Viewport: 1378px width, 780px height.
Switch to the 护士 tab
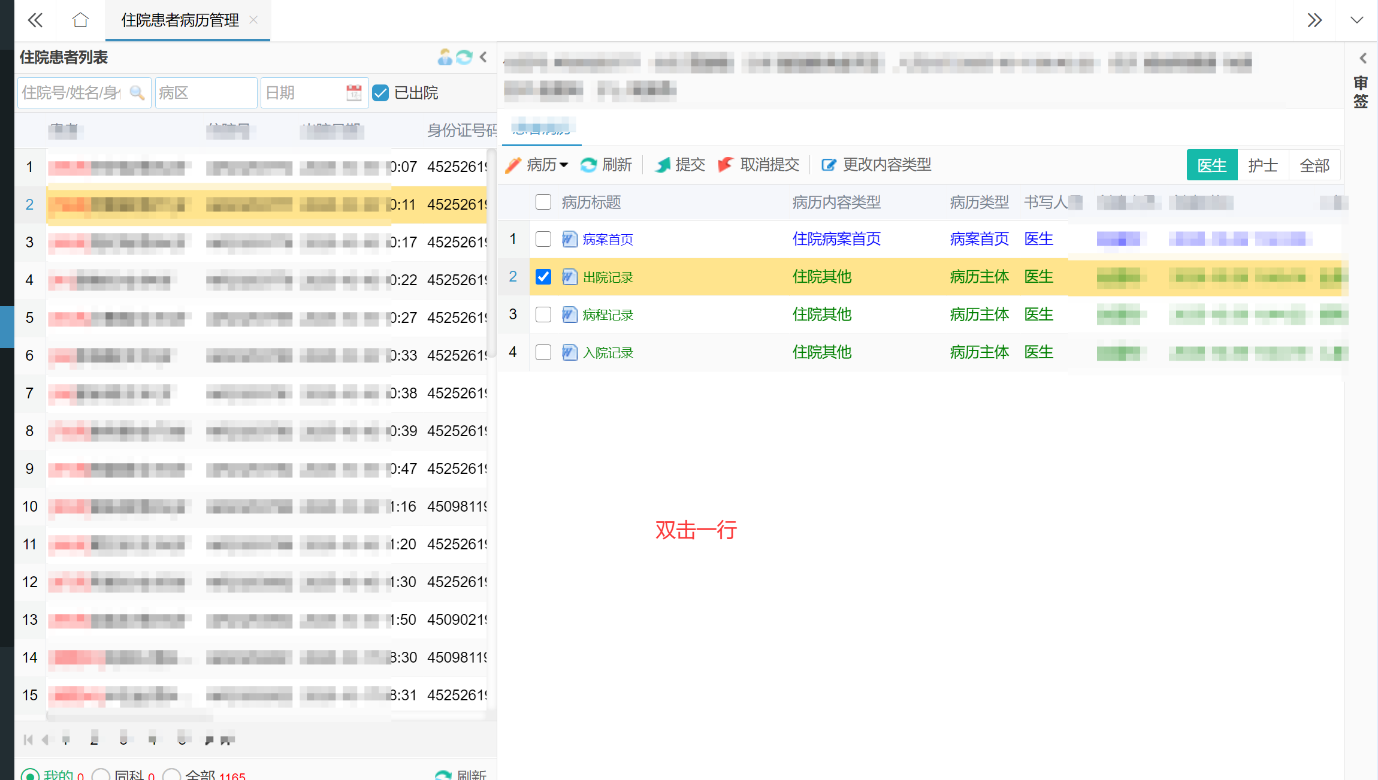click(1263, 165)
